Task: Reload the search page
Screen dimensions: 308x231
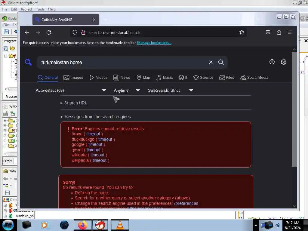Action: [49, 32]
